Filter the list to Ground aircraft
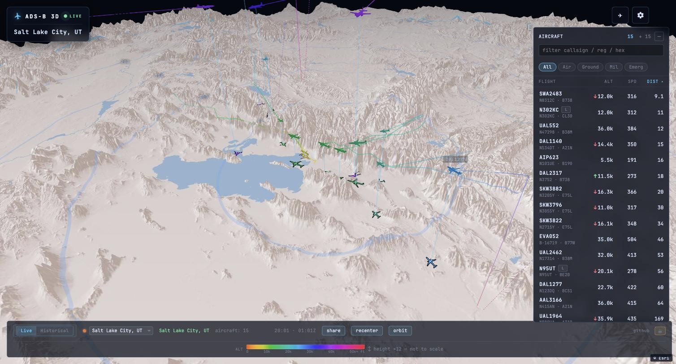The width and height of the screenshot is (676, 364). click(590, 67)
